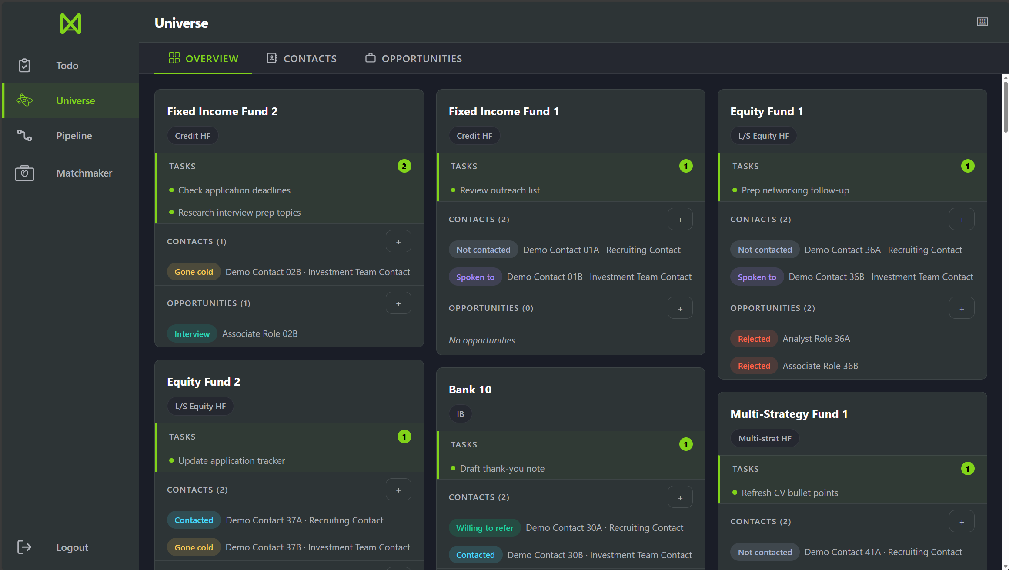
Task: Click the vertical scrollbar on the right
Action: point(1005,107)
